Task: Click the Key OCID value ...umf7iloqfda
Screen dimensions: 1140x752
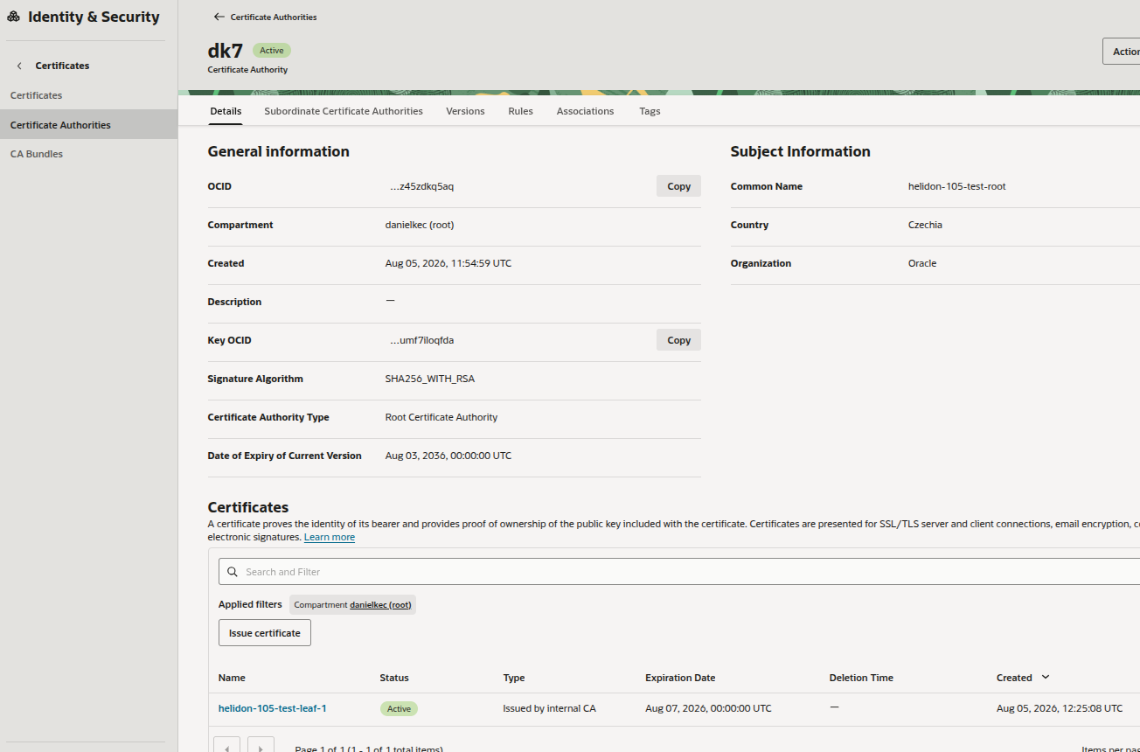Action: [421, 340]
